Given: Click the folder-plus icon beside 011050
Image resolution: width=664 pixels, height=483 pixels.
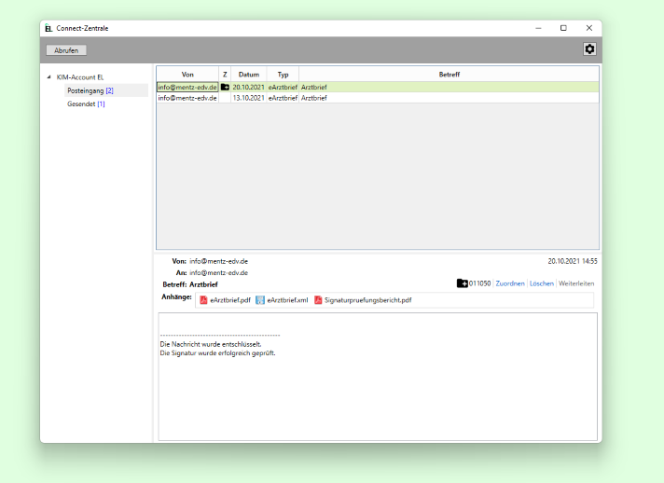Looking at the screenshot, I should point(463,283).
